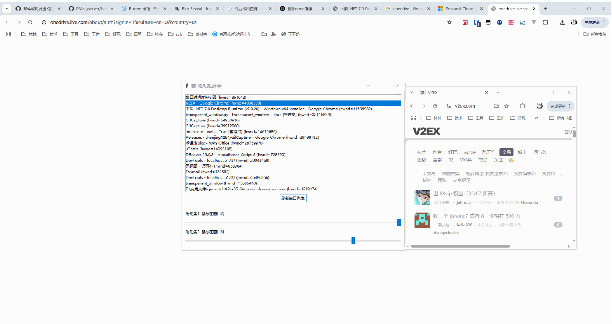The image size is (612, 324).
Task: Click the 滑动条2 slider handle
Action: [x=353, y=241]
